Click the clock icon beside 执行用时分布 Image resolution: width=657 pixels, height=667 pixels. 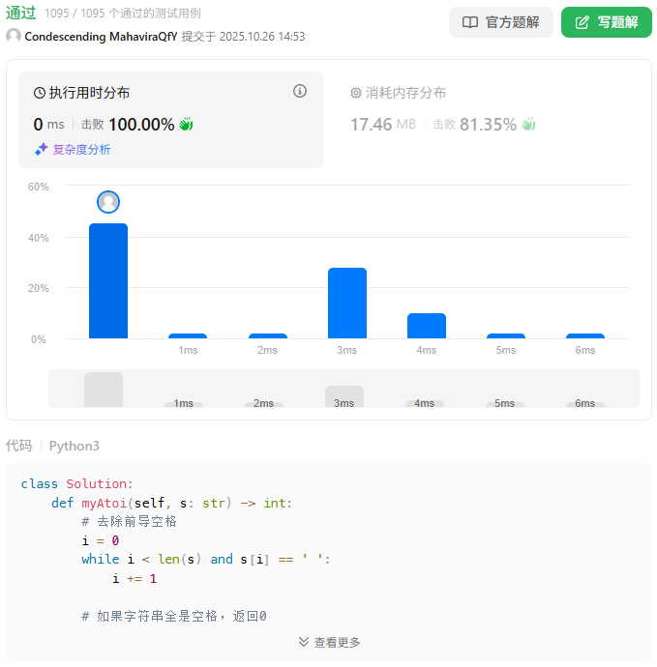point(40,94)
